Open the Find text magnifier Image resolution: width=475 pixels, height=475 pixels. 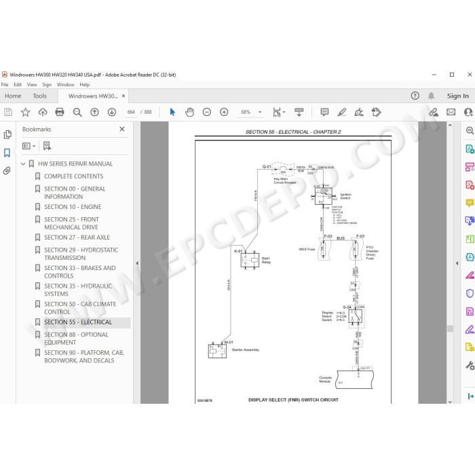pyautogui.click(x=77, y=112)
